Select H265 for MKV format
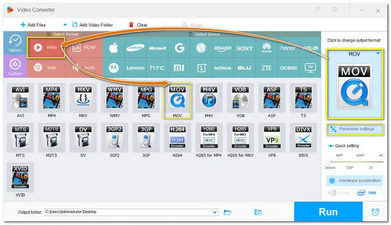 240,137
